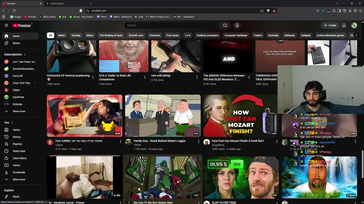Select the Lo-fi chip

tap(188, 35)
